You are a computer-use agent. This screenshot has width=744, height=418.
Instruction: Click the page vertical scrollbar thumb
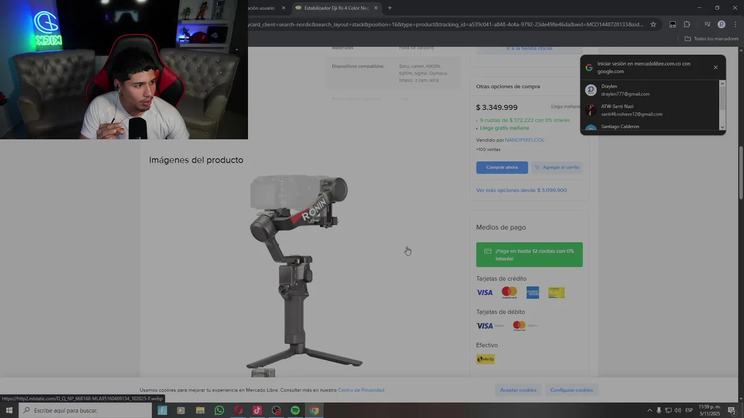[741, 173]
